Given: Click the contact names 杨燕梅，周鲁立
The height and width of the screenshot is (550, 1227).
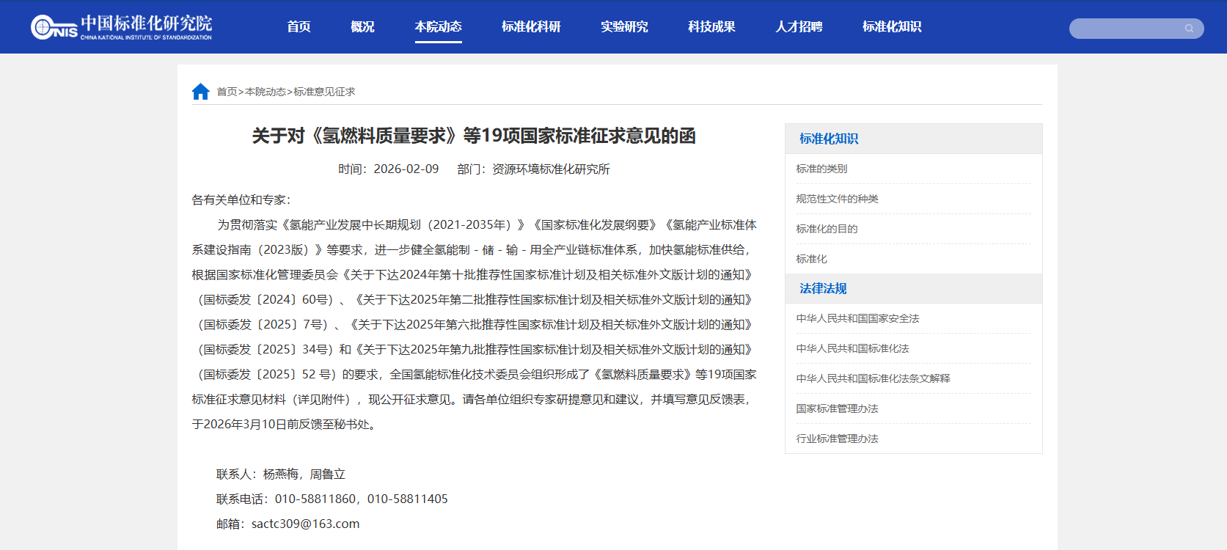Looking at the screenshot, I should pyautogui.click(x=304, y=474).
